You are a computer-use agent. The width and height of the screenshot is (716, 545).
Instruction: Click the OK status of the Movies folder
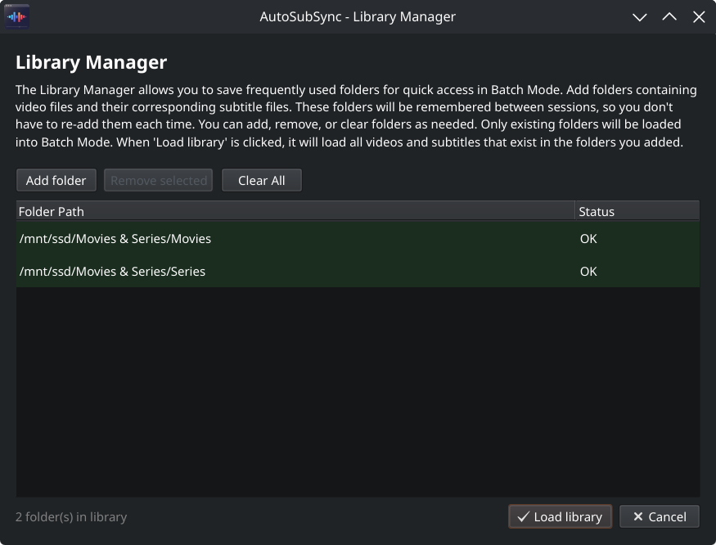coord(588,238)
